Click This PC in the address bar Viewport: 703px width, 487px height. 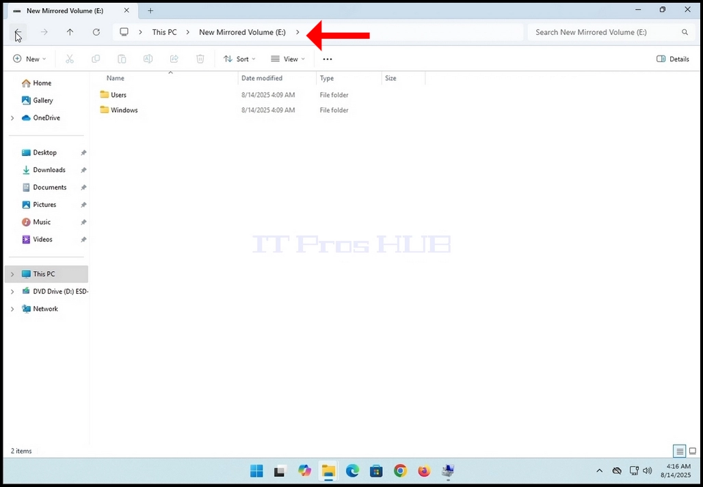pyautogui.click(x=164, y=32)
